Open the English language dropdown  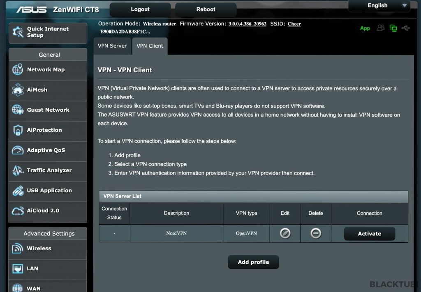pyautogui.click(x=379, y=6)
